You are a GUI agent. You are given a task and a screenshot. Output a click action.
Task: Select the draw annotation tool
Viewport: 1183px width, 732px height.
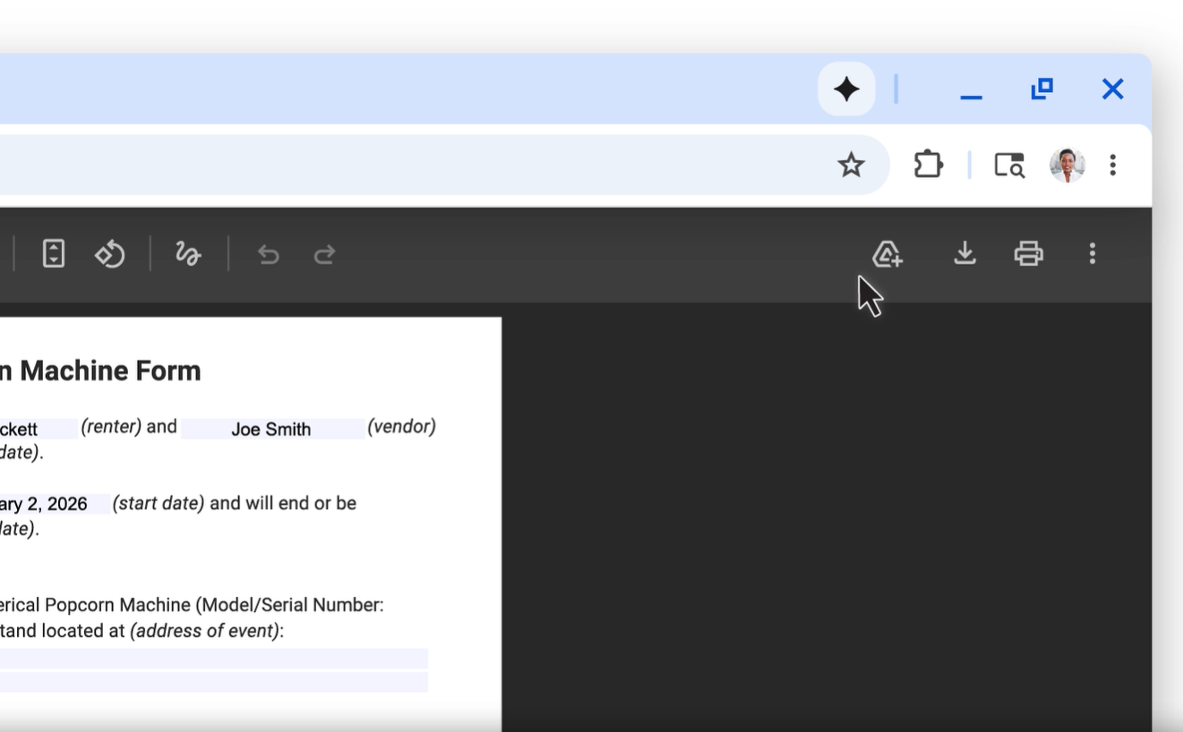click(x=188, y=254)
